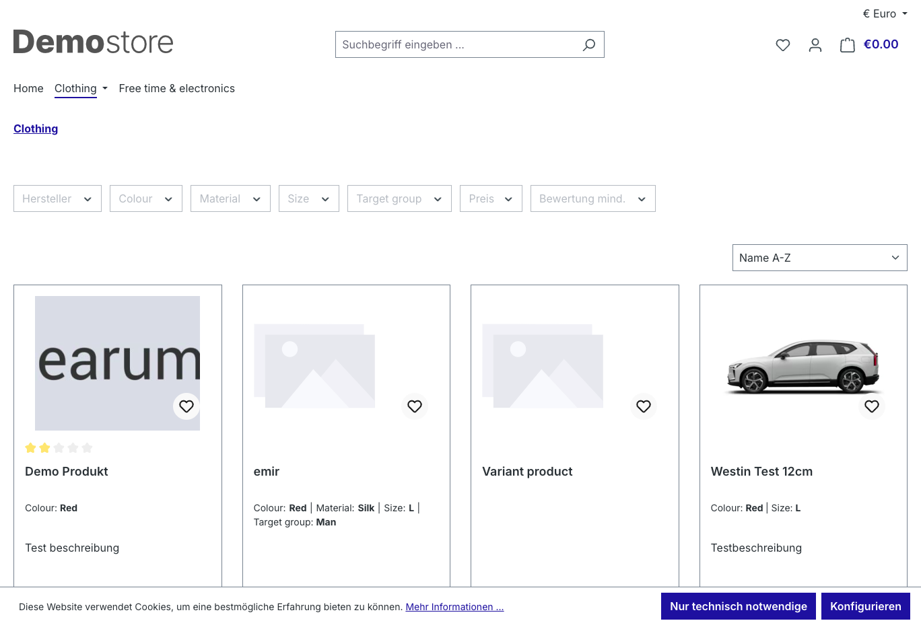Expand the Preis filter
Viewport: 921px width, 625px height.
[491, 198]
